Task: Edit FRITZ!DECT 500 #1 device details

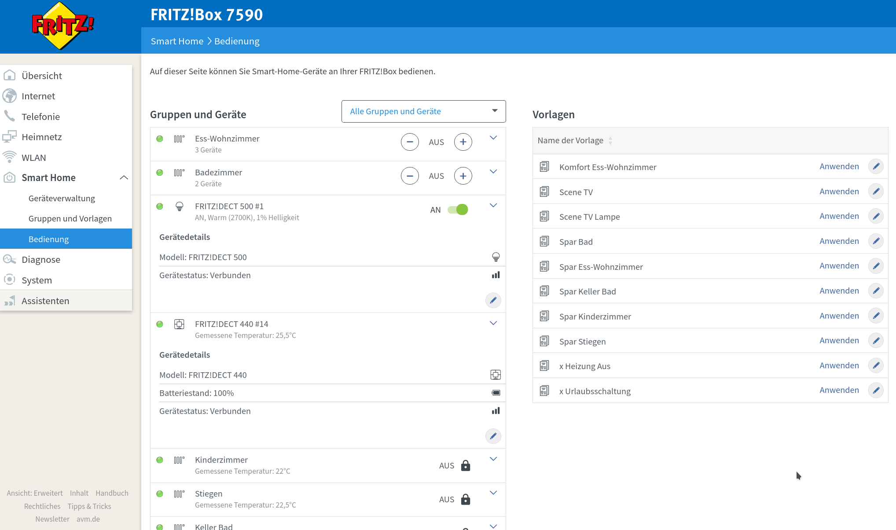Action: tap(493, 301)
